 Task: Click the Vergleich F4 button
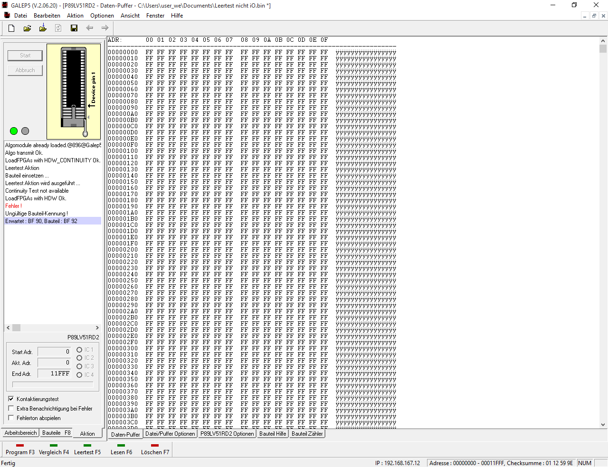[x=54, y=450]
